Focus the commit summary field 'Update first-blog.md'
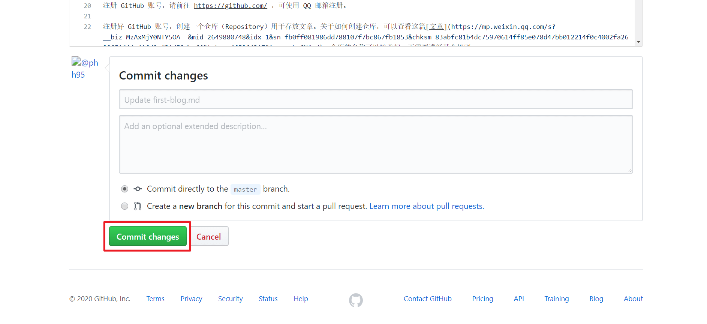 coord(376,99)
